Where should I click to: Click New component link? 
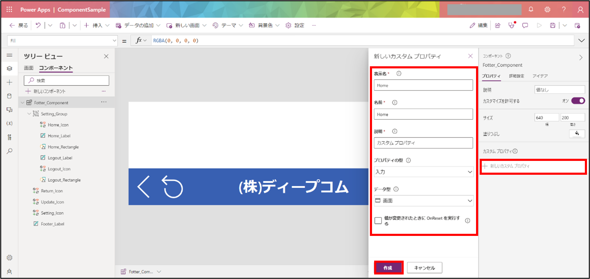tap(46, 91)
